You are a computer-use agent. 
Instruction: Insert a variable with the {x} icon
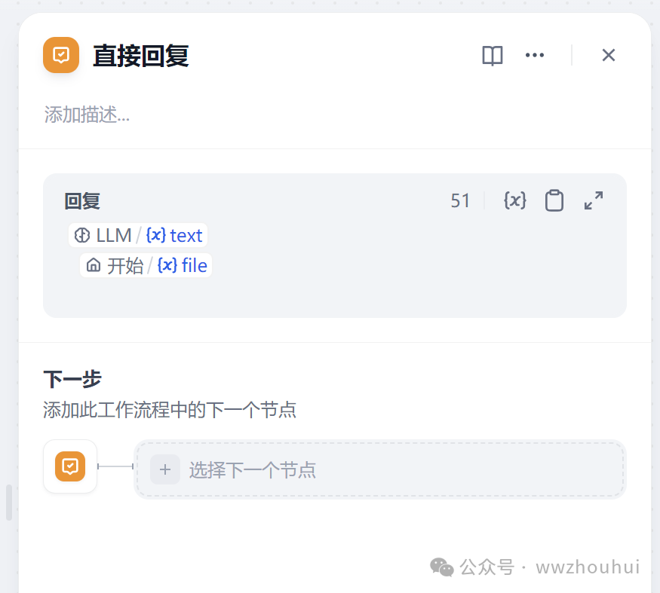tap(514, 200)
